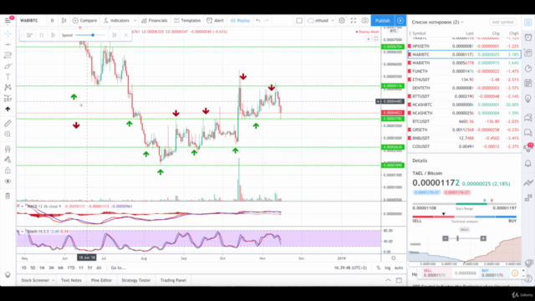Open Templates menu
The width and height of the screenshot is (535, 301).
pyautogui.click(x=187, y=20)
